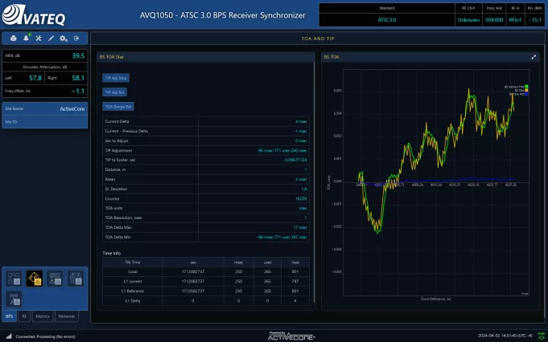The width and height of the screenshot is (548, 342).
Task: Click the TIP Adj Stop button
Action: tap(116, 78)
